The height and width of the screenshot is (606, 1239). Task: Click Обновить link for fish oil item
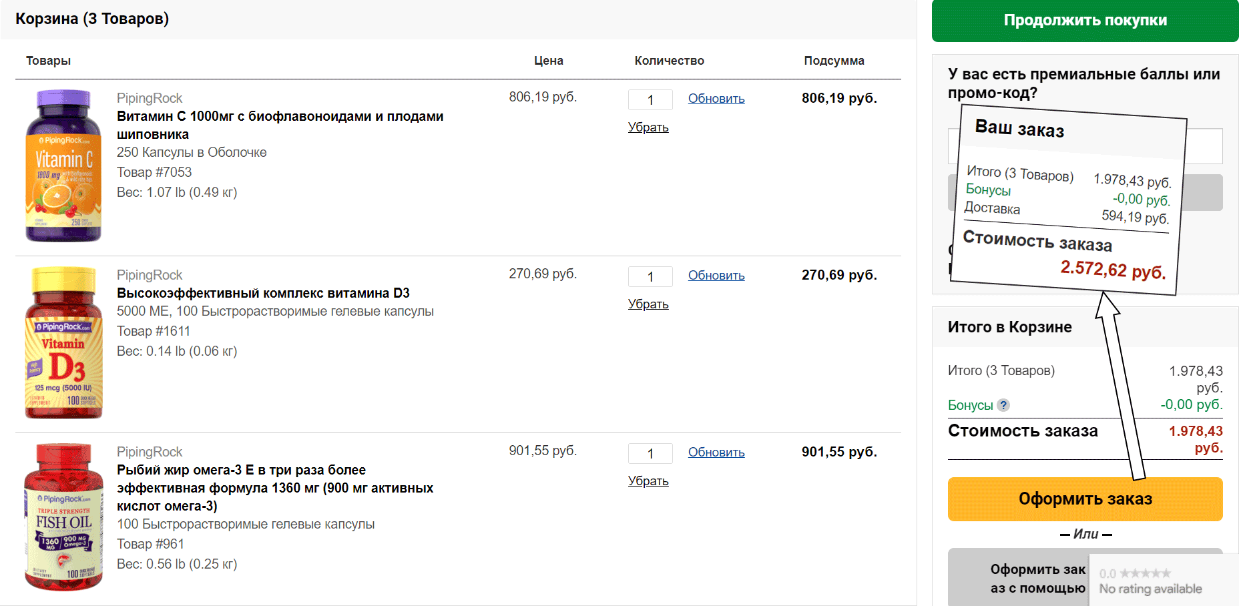click(716, 452)
